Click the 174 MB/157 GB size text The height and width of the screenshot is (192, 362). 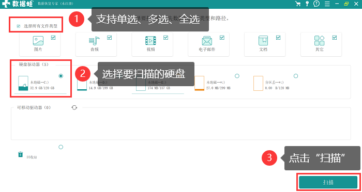click(159, 88)
